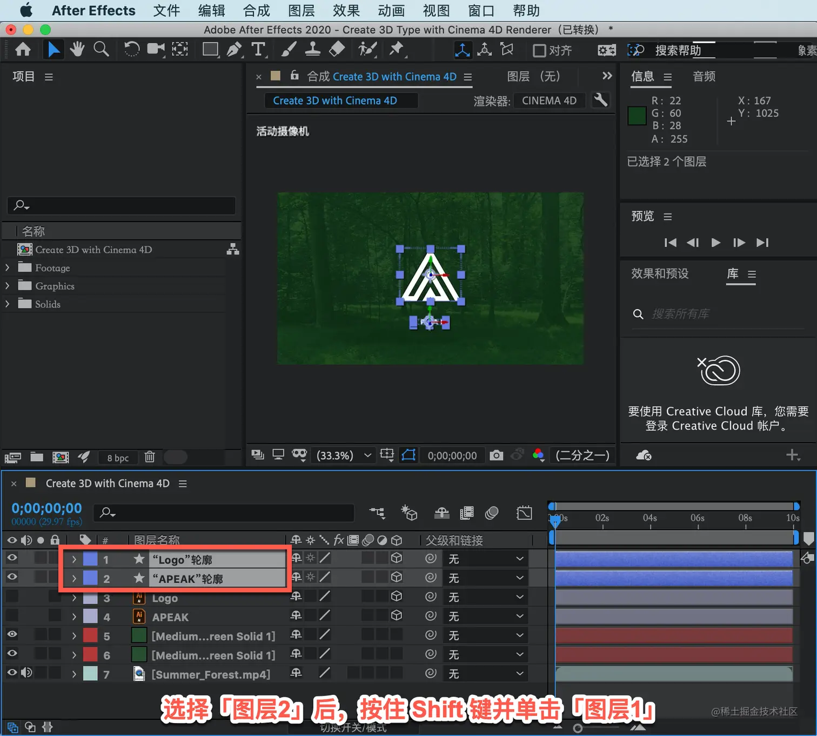Open the 文件 menu
This screenshot has height=736, width=817.
click(166, 10)
